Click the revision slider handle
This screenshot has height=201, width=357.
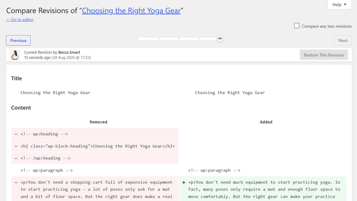coord(219,39)
